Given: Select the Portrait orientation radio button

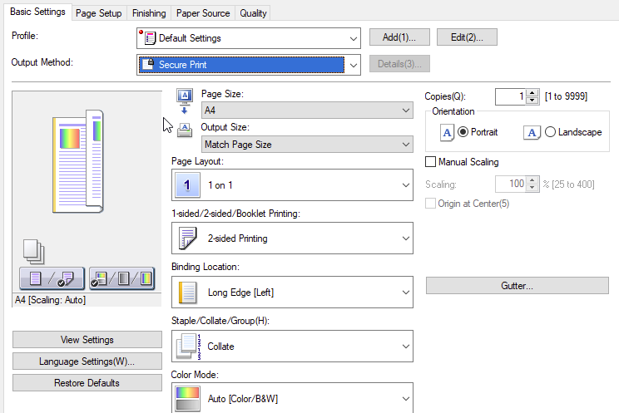Looking at the screenshot, I should [463, 132].
